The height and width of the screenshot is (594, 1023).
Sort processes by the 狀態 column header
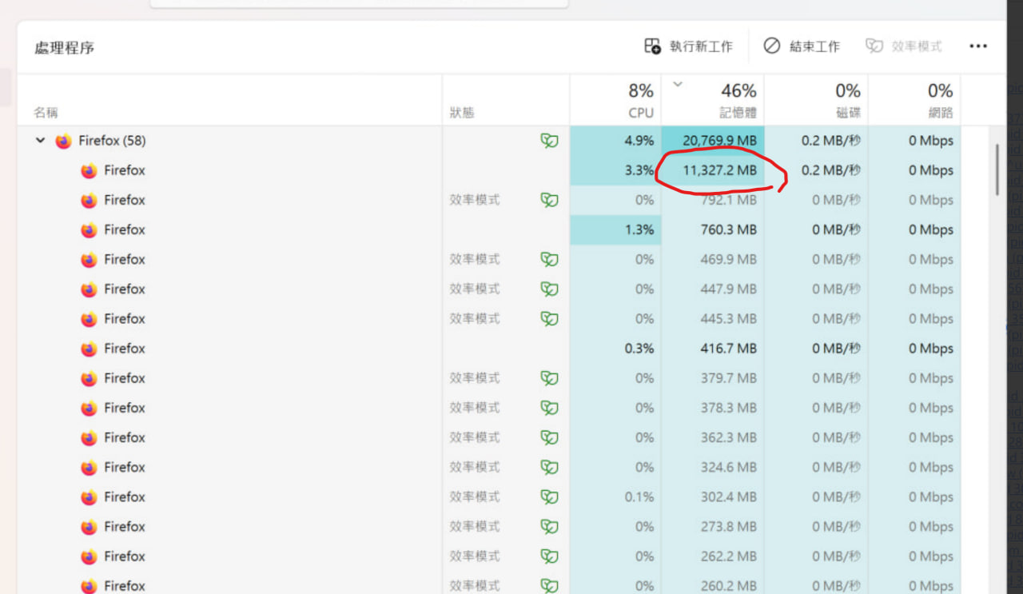(506, 100)
